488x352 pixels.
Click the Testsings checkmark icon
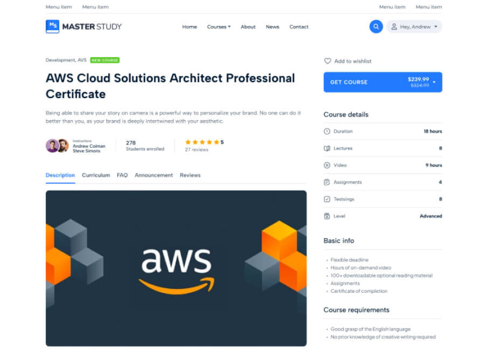coord(327,199)
